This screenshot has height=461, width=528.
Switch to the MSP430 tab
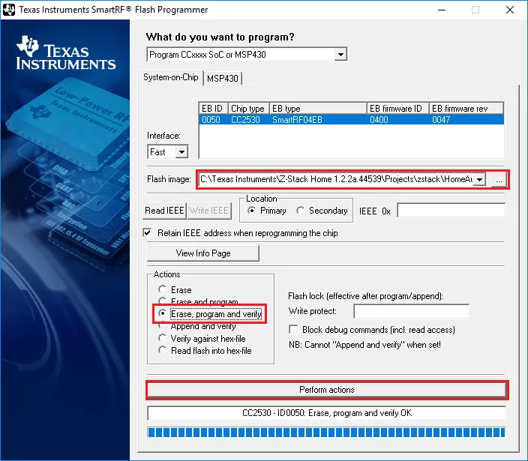(x=223, y=79)
